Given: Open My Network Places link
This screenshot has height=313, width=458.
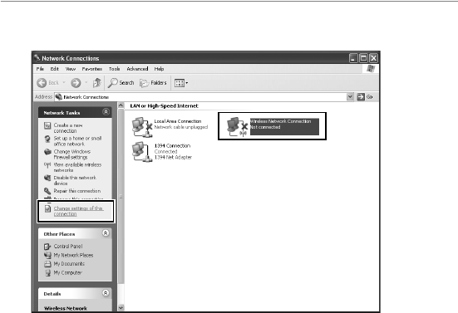Looking at the screenshot, I should point(73,255).
